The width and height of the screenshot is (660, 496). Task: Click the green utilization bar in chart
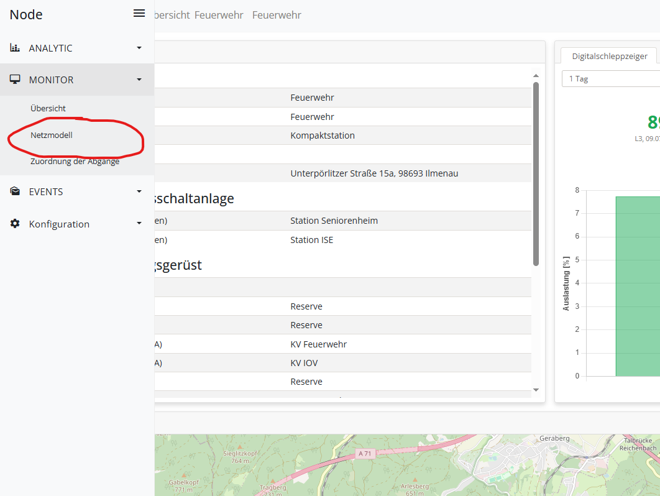pos(637,286)
